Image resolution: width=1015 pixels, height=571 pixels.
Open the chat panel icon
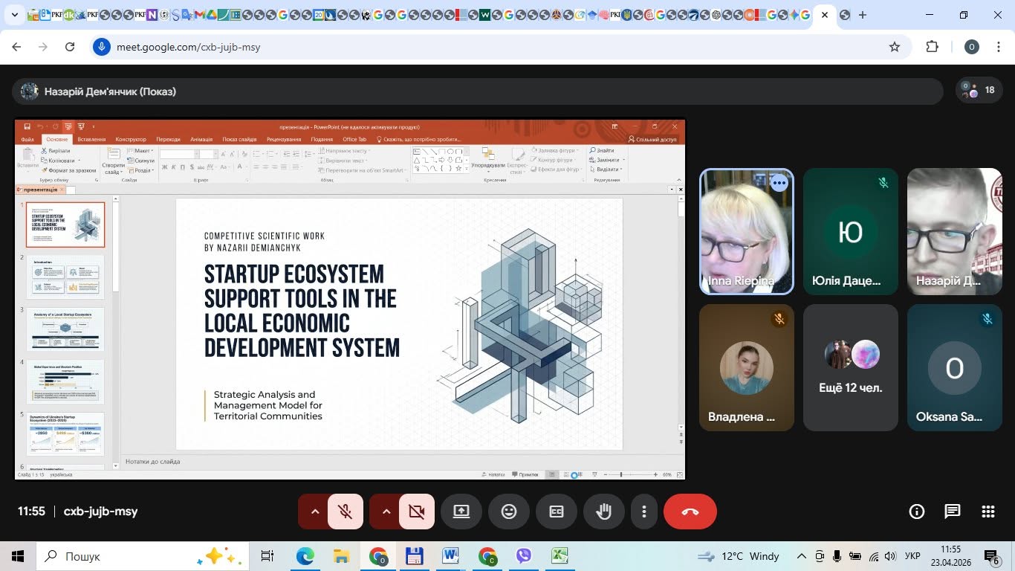point(953,512)
